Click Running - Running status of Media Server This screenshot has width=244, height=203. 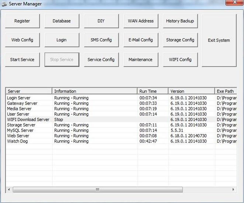point(71,109)
